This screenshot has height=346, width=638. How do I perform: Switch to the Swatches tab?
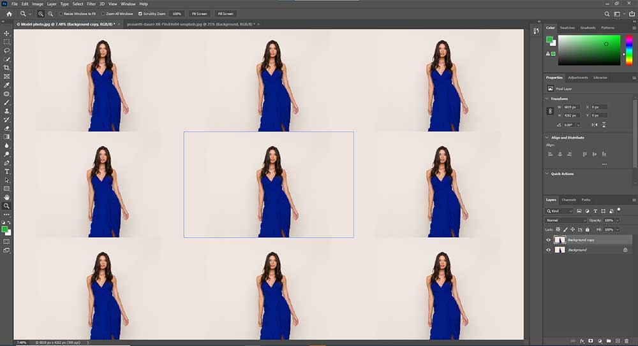pos(567,28)
